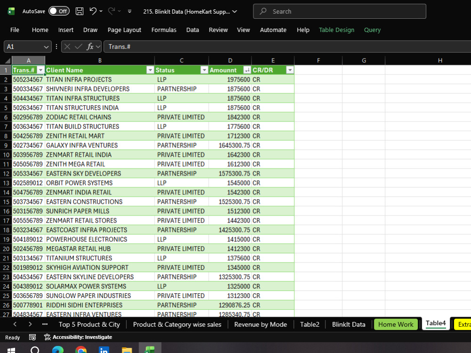Open the Draw ribbon tab

[90, 30]
